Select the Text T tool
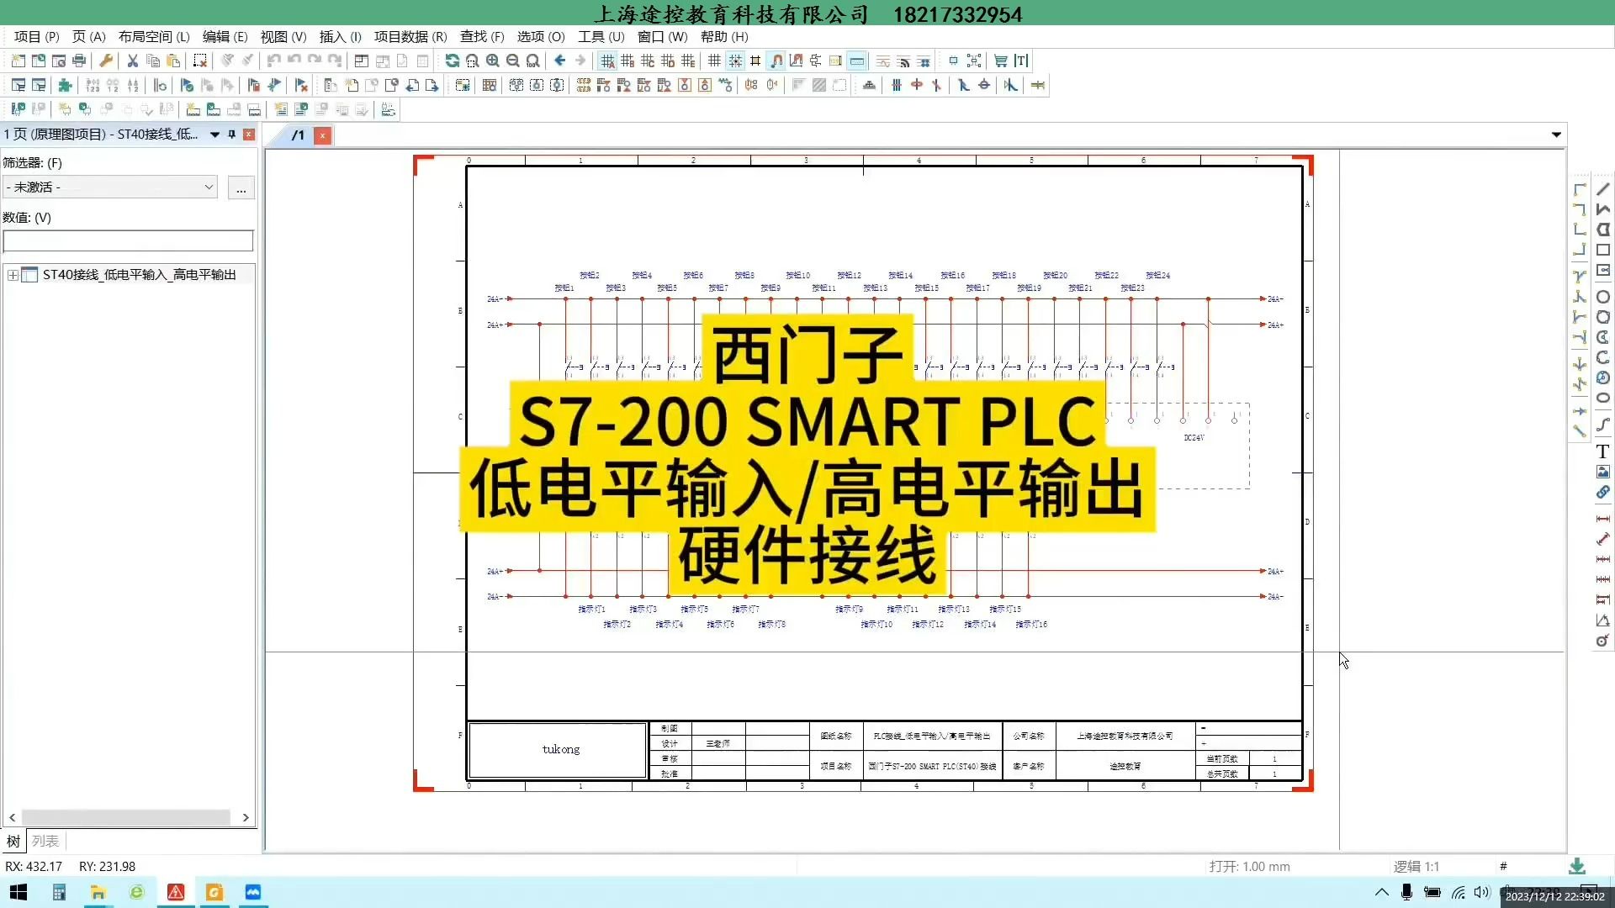1615x908 pixels. tap(1603, 451)
